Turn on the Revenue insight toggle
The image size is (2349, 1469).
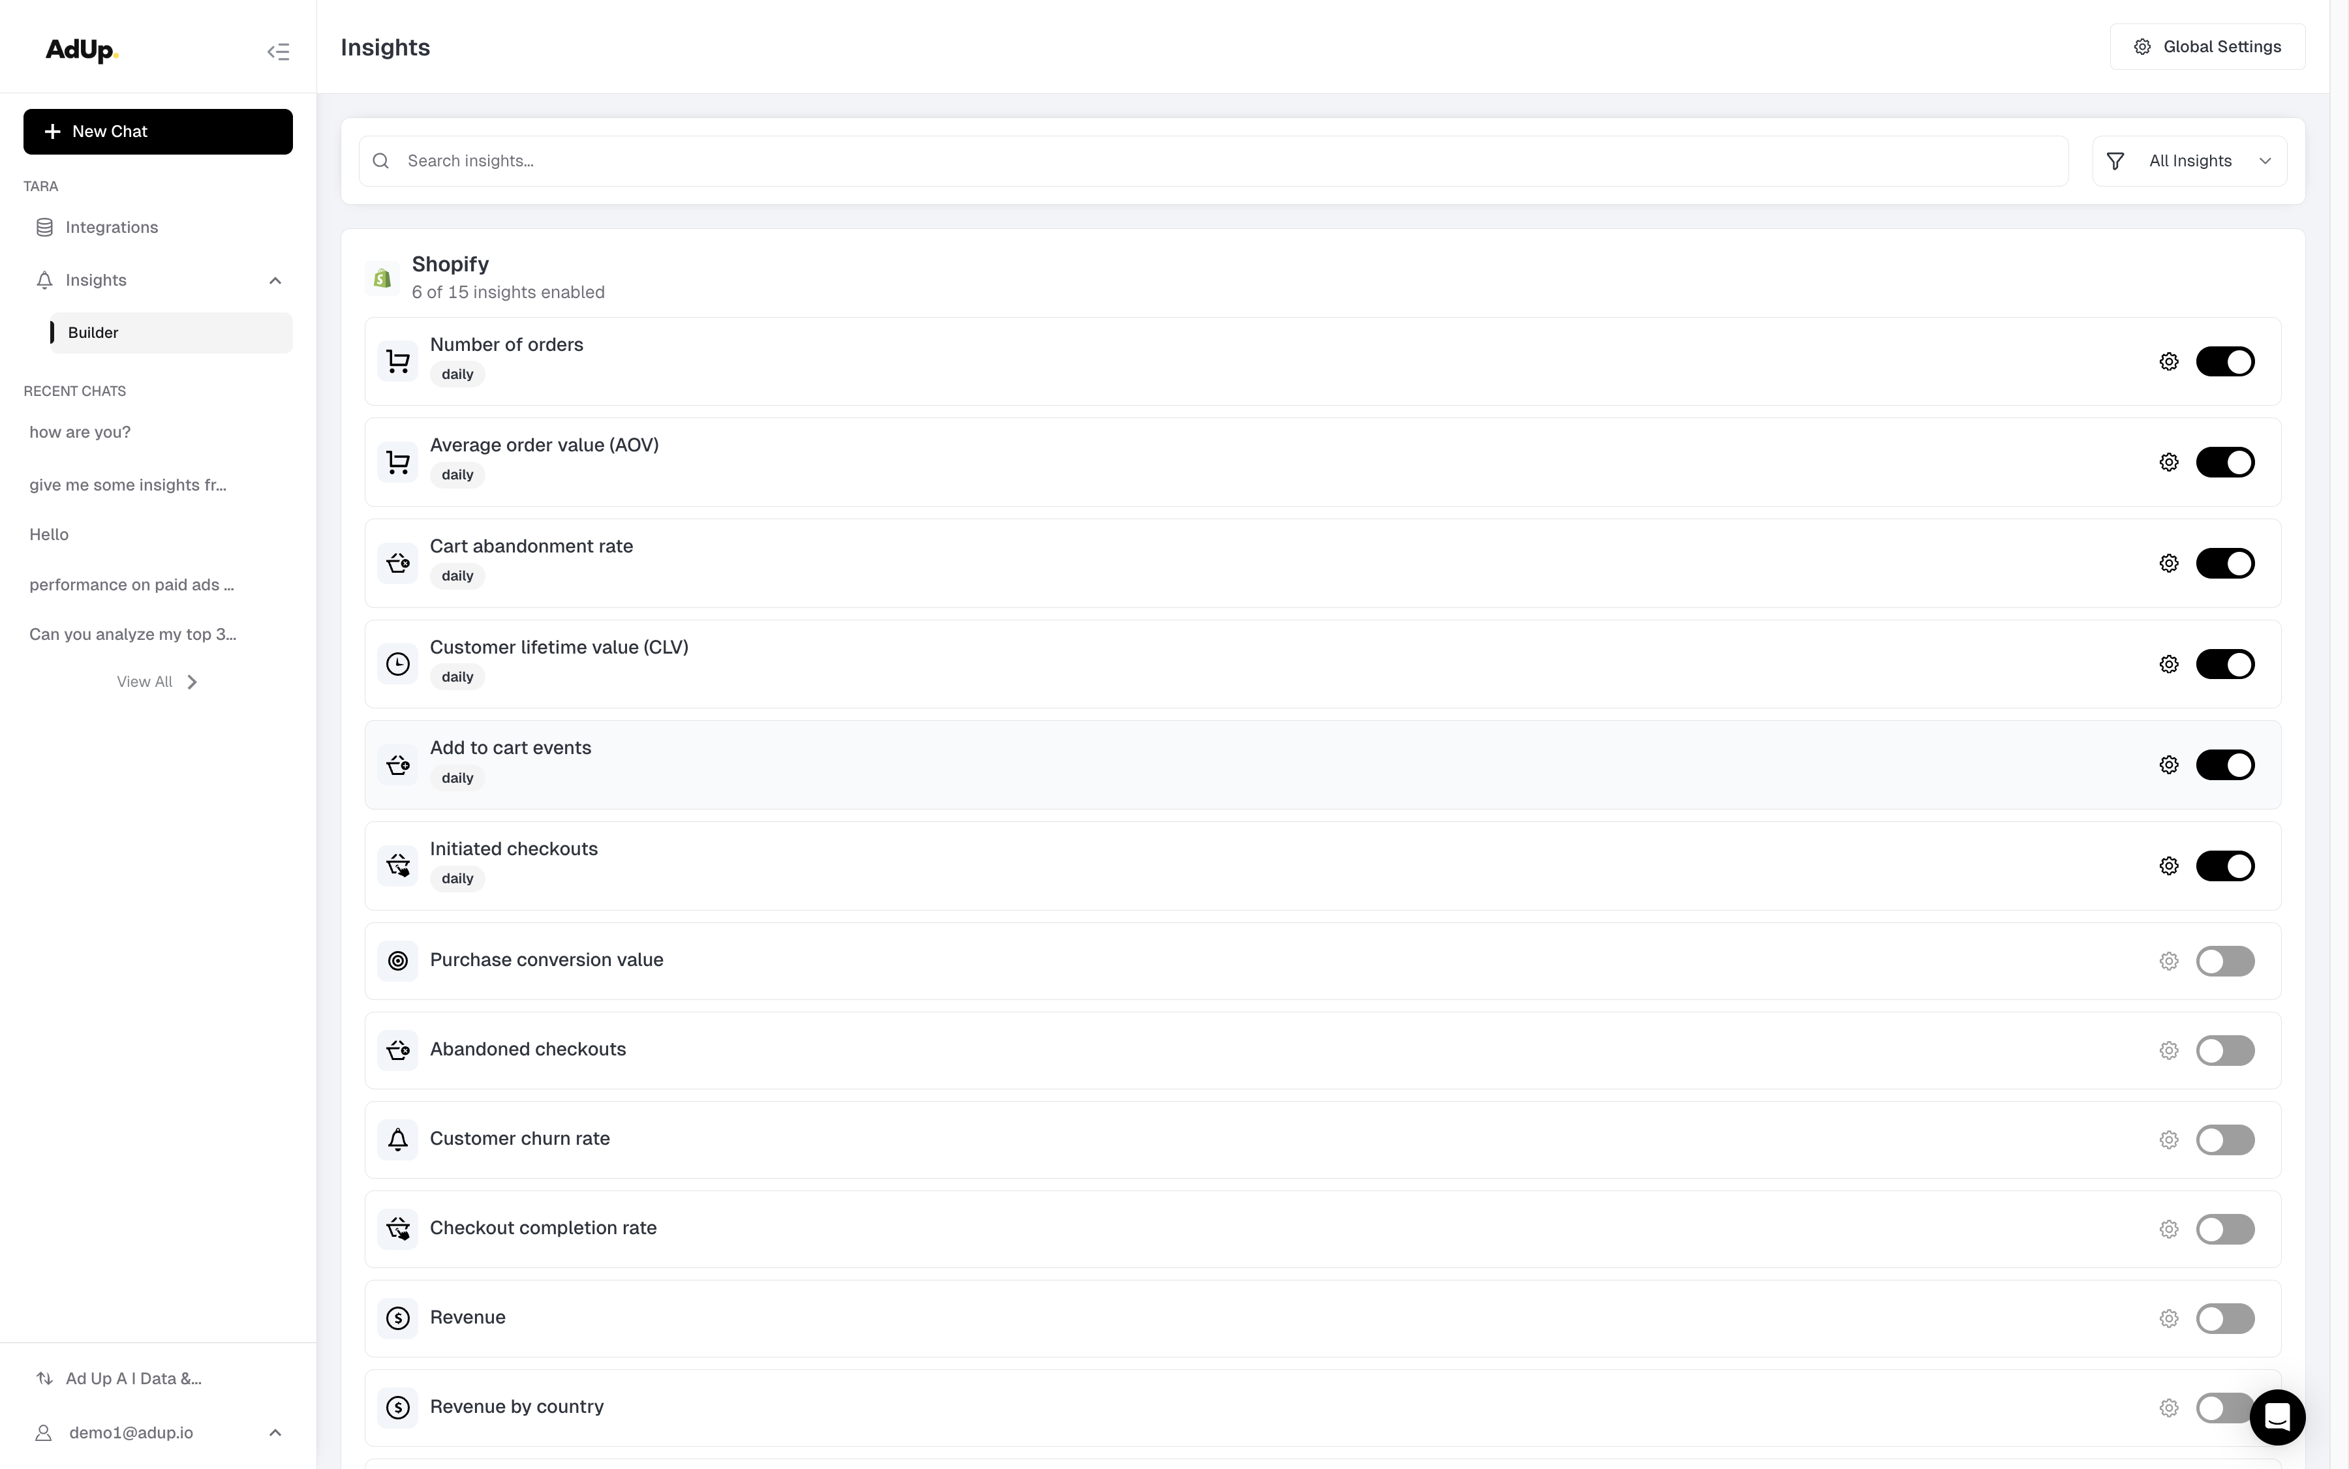2224,1318
